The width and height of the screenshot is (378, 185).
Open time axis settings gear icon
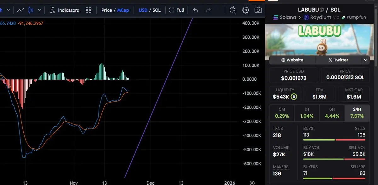point(252,183)
